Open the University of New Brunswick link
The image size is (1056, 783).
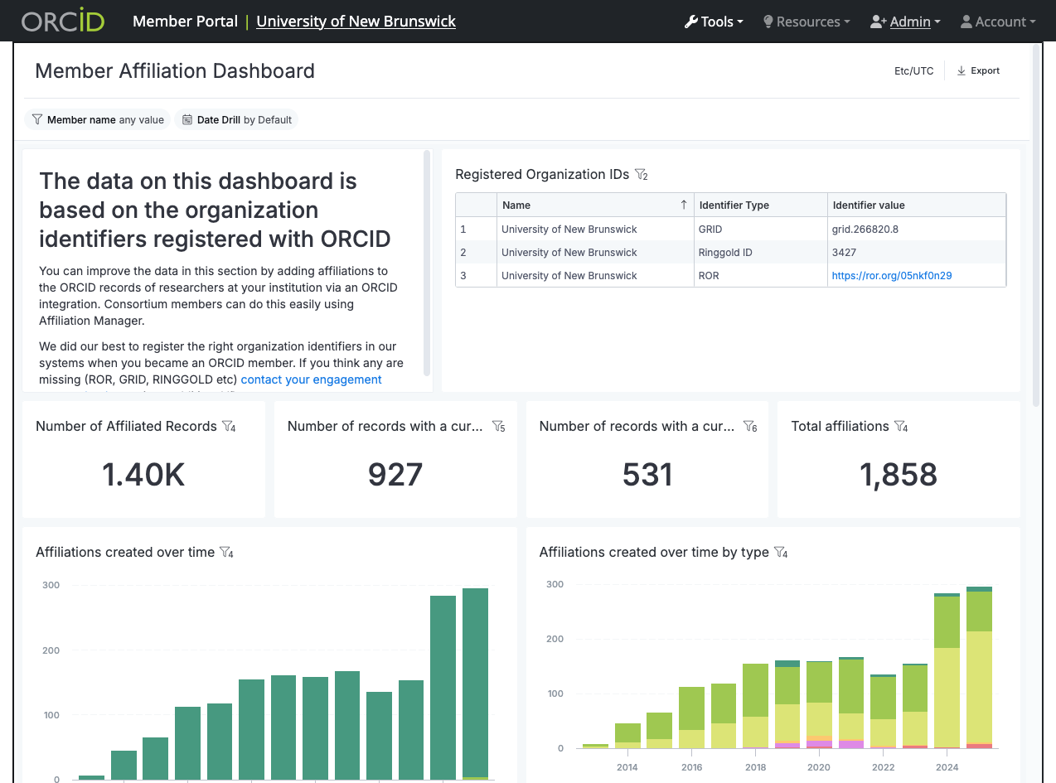[x=356, y=22]
